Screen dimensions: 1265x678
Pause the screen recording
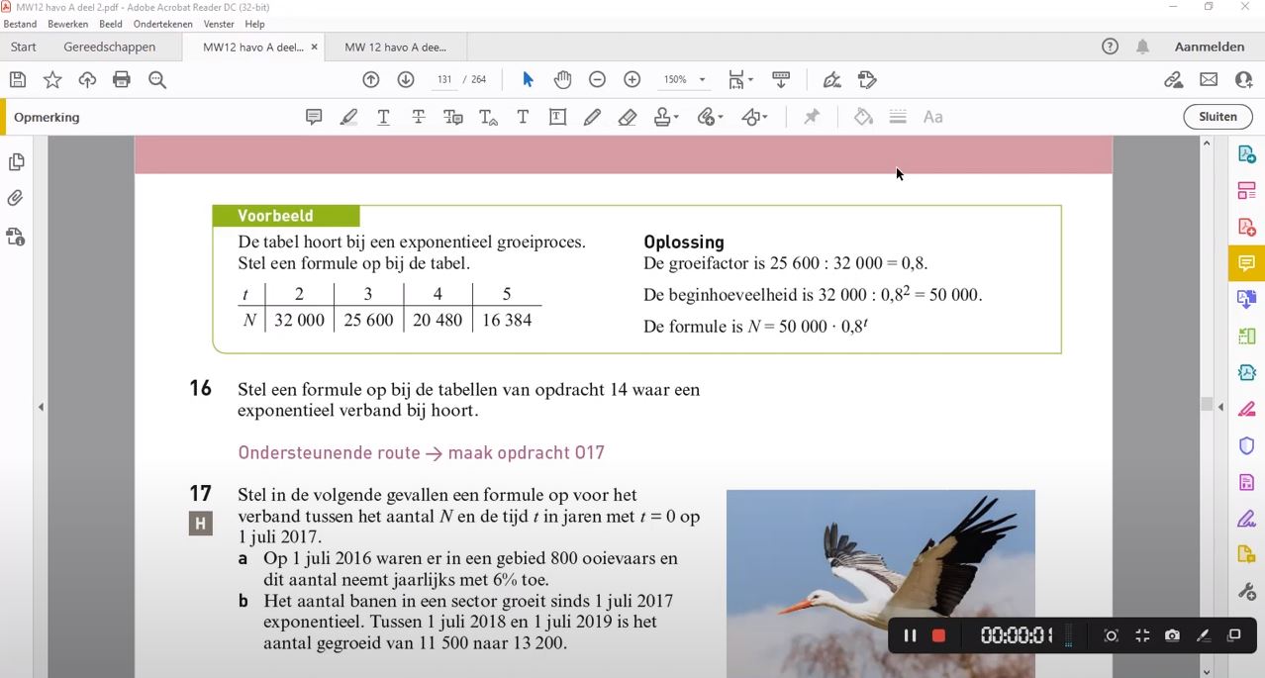point(910,635)
